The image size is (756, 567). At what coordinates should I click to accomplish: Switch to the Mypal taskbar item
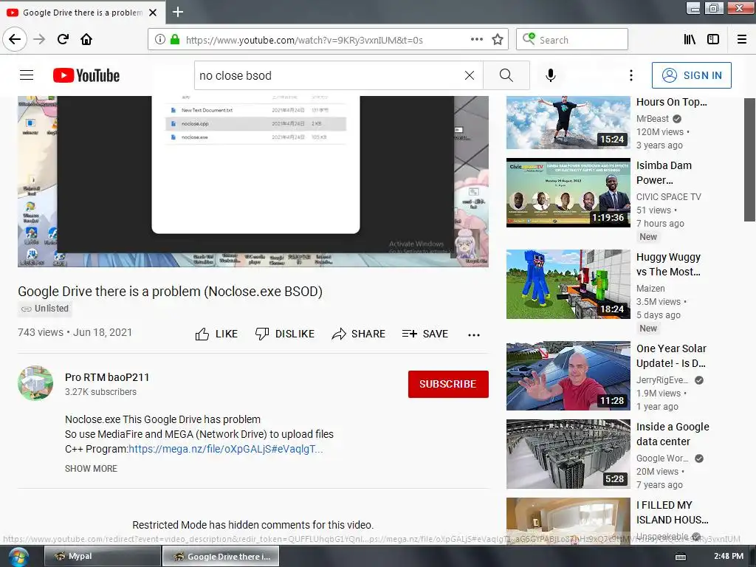(103, 556)
